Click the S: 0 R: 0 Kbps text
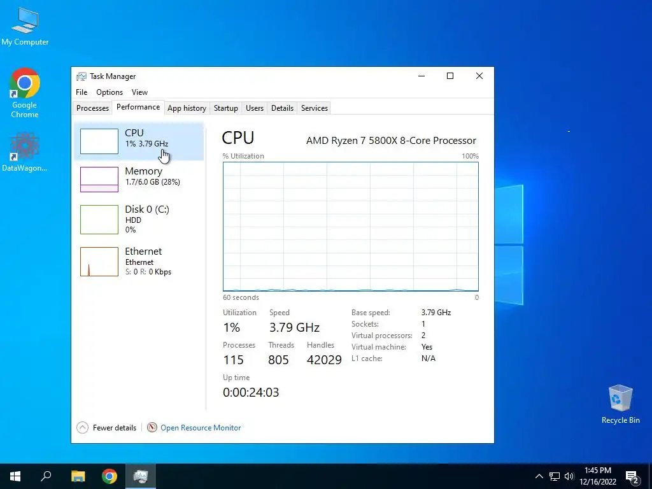Screen dimensions: 652x489 tap(148, 272)
